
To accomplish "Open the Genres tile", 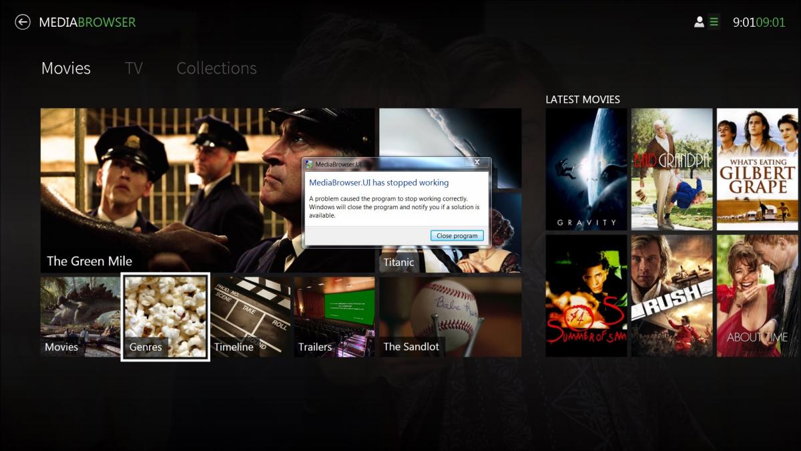I will pyautogui.click(x=166, y=317).
